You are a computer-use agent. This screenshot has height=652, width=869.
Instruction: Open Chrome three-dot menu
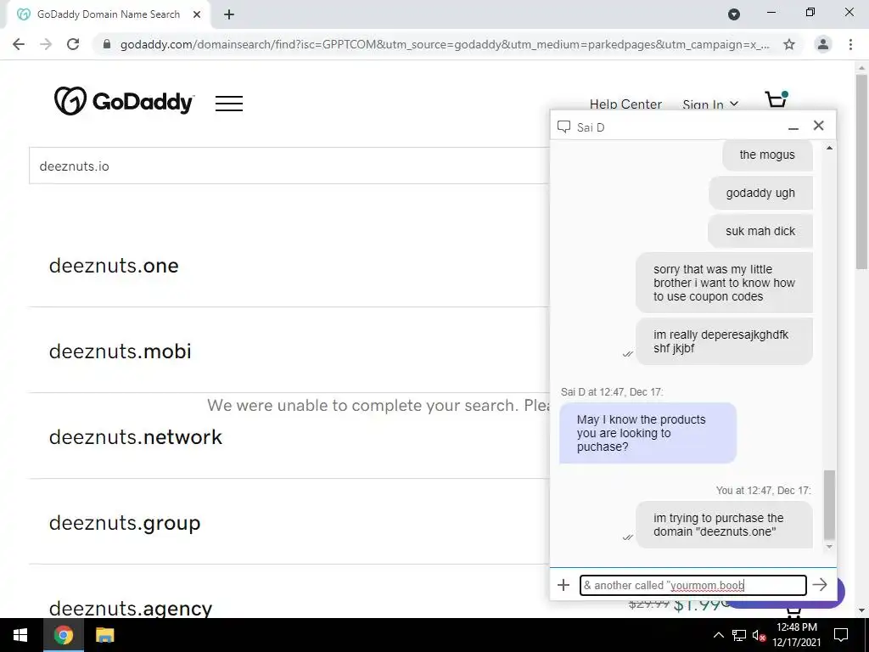[x=850, y=44]
